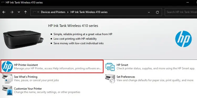Open the HP Printer Assistant link text
Viewport: 197px width, 98px height.
pos(26,65)
